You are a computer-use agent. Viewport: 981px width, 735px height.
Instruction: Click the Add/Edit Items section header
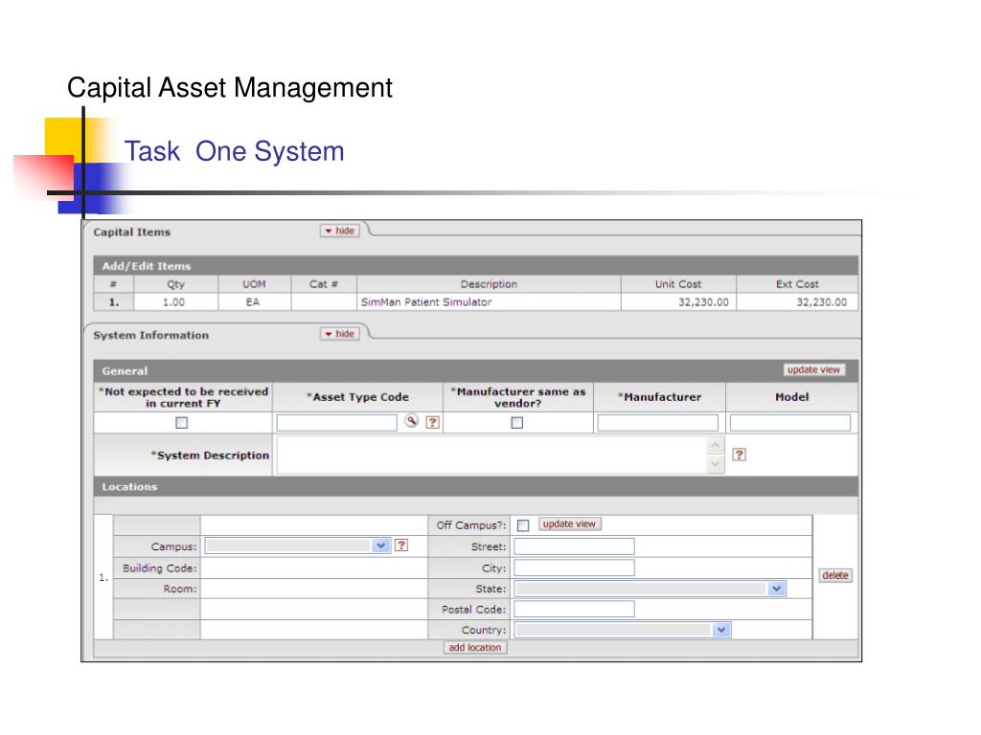pos(475,266)
